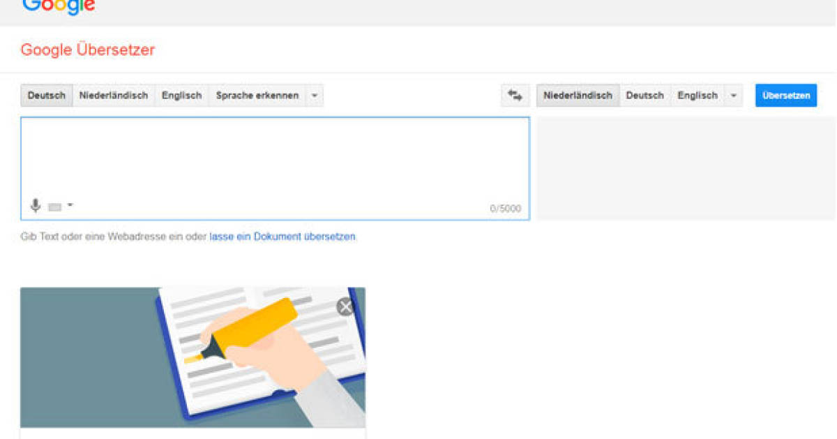The width and height of the screenshot is (837, 439).
Task: Click the blue Übersetzen button
Action: [x=786, y=96]
